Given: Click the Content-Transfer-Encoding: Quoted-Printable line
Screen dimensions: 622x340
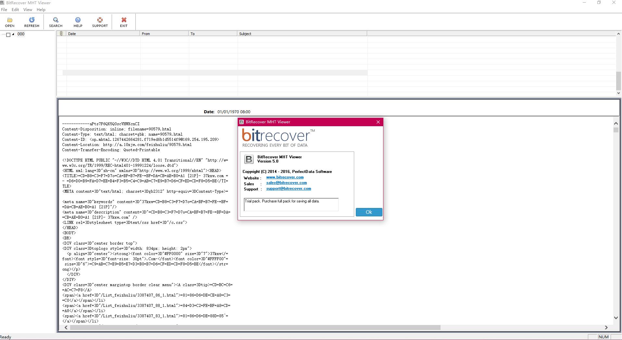Looking at the screenshot, I should click(111, 150).
